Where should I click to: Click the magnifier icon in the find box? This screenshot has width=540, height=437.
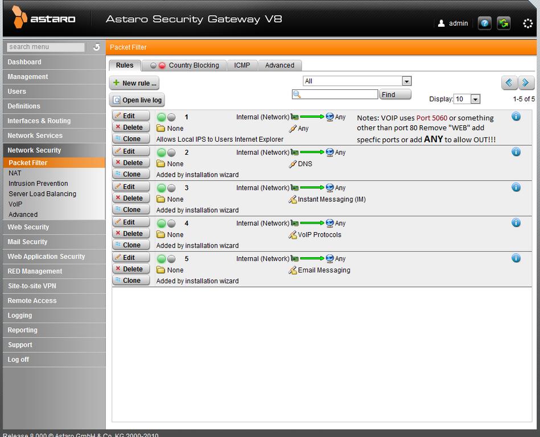tap(296, 94)
